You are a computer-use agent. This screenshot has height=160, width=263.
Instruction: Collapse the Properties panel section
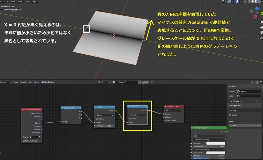click(x=229, y=105)
